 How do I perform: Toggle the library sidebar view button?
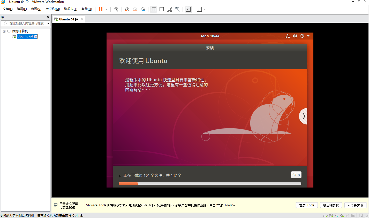tap(154, 9)
